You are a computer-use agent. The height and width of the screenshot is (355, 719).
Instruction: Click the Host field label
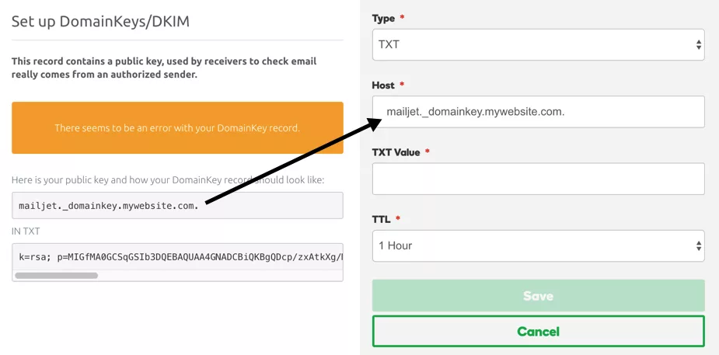384,85
